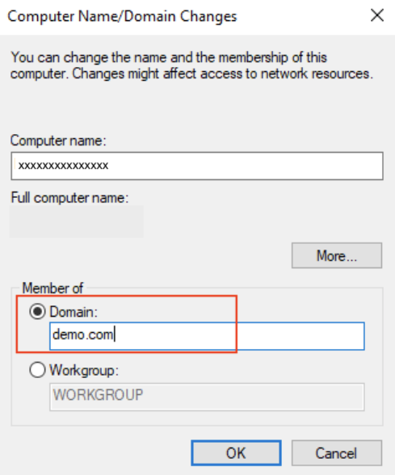Click the Full computer name: label
The width and height of the screenshot is (395, 475).
[69, 198]
